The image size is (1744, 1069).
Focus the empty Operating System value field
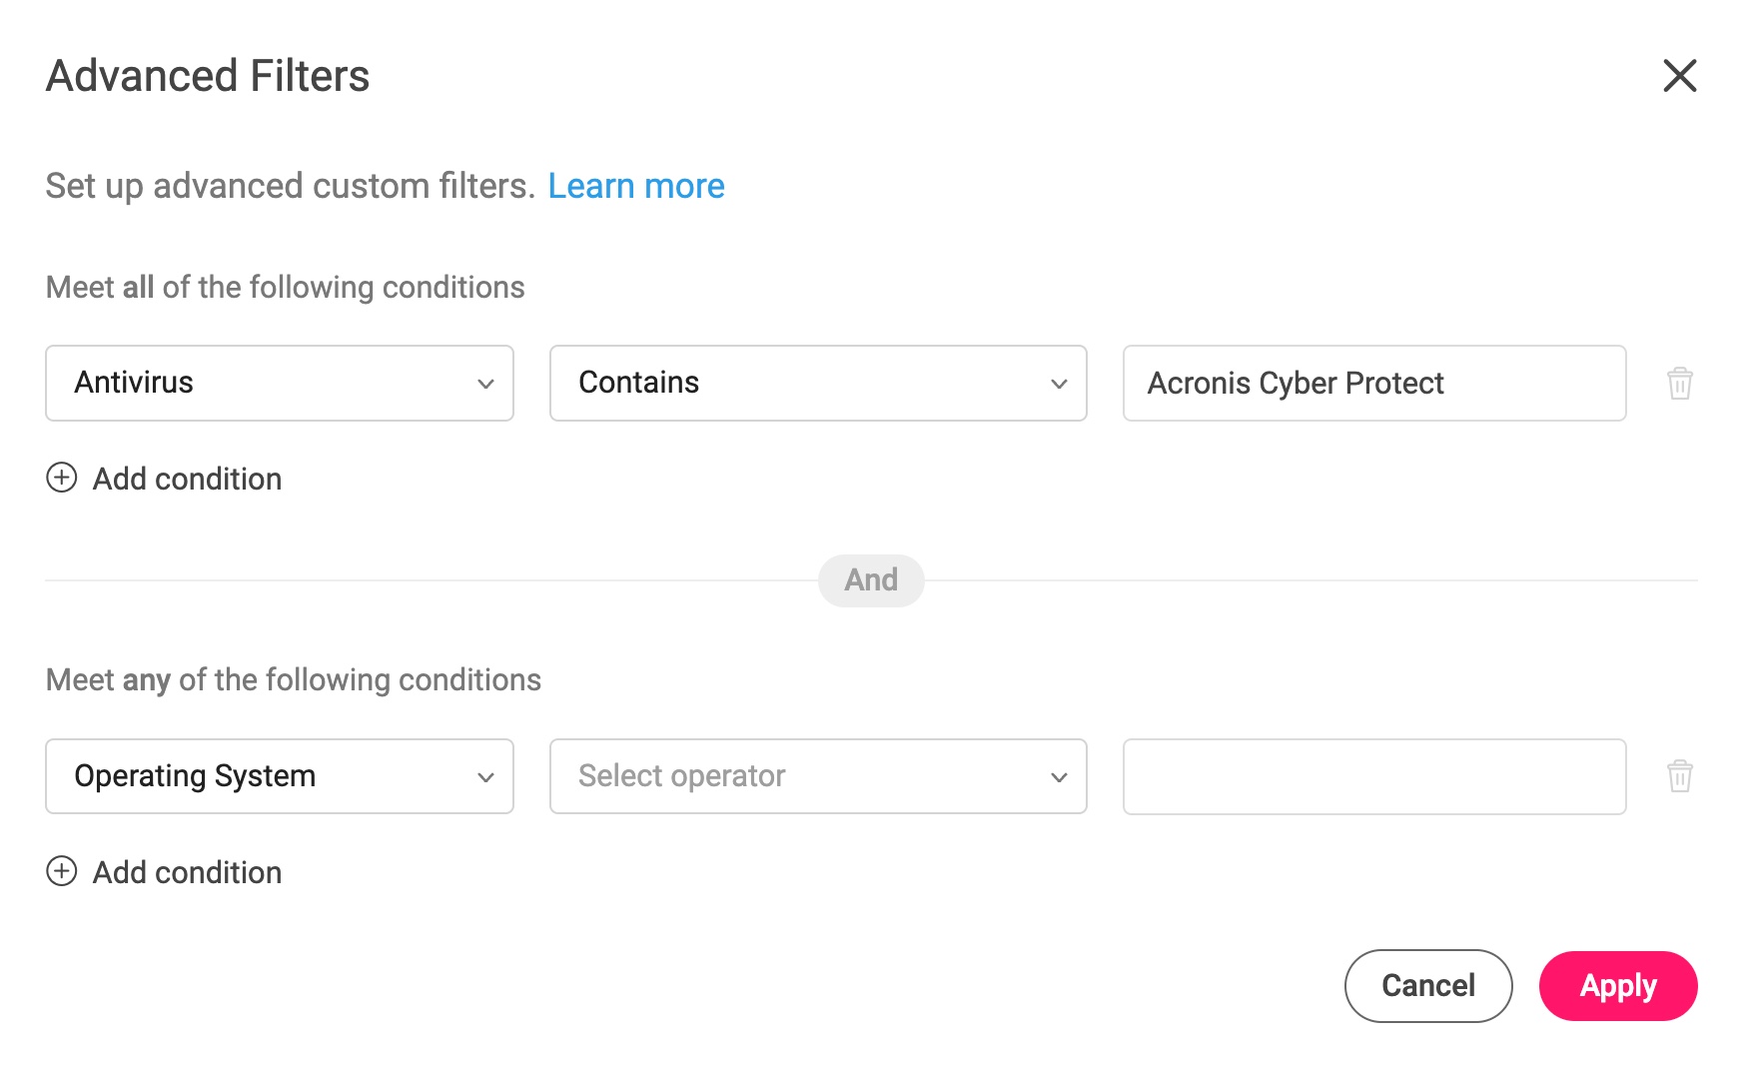[x=1374, y=776]
